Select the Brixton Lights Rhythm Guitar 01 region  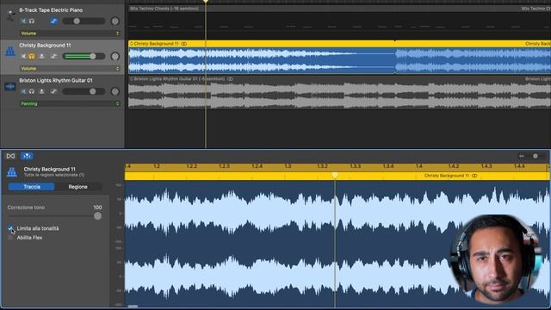(339, 92)
